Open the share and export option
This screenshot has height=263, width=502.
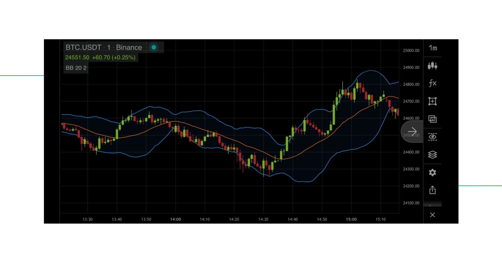[433, 190]
